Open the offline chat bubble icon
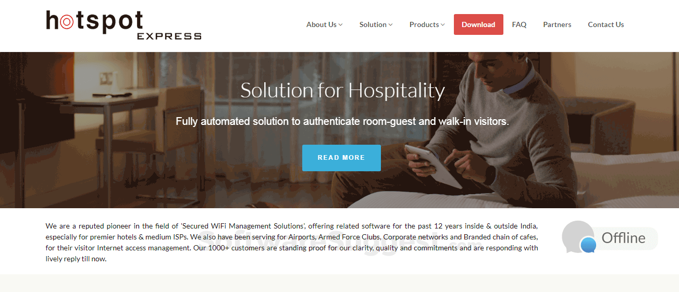The image size is (679, 292). point(578,237)
